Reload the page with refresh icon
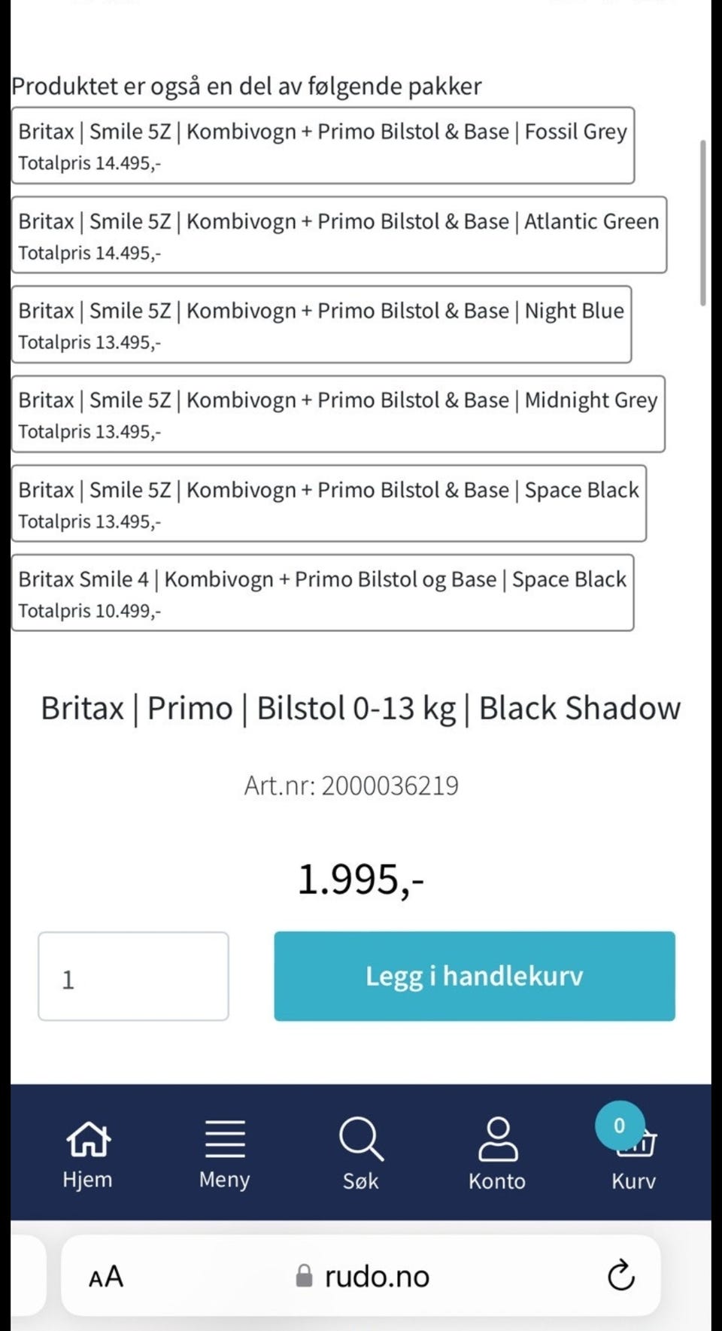Image resolution: width=722 pixels, height=1331 pixels. pos(621,1275)
